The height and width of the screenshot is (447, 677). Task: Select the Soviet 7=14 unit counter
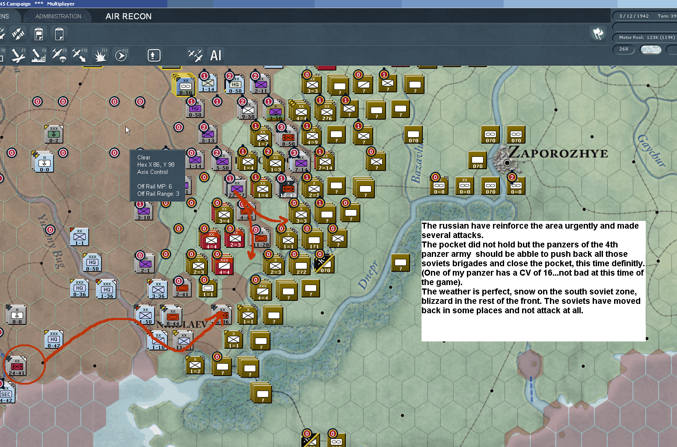(x=325, y=161)
